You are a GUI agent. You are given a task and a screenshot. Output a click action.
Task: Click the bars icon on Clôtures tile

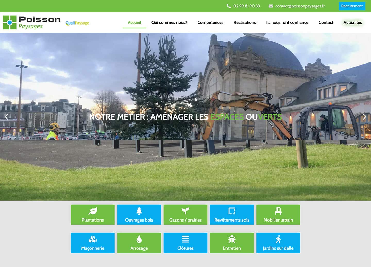[185, 239]
